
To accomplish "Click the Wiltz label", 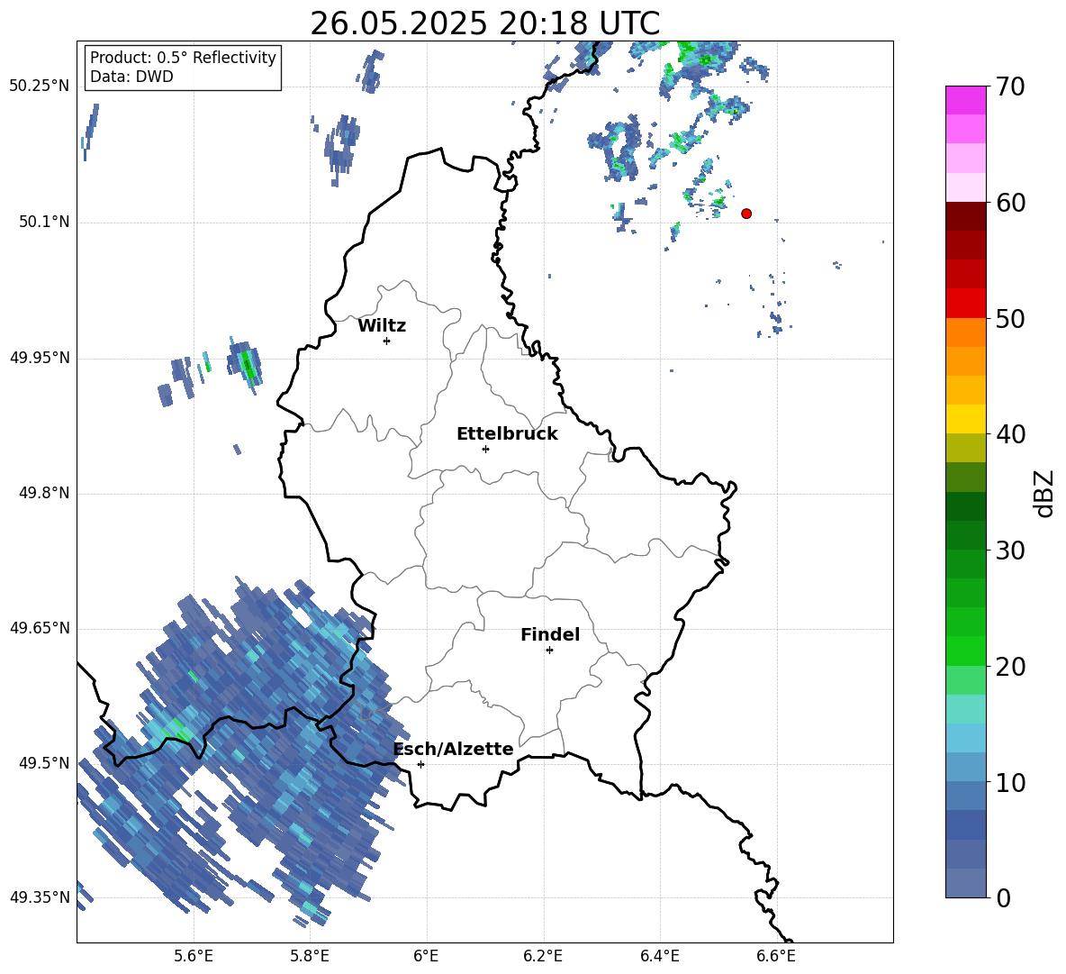I will click(x=382, y=326).
